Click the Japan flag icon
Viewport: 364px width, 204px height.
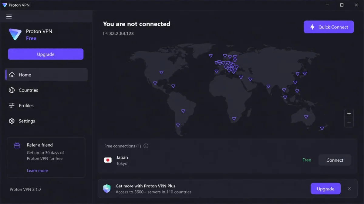point(108,160)
